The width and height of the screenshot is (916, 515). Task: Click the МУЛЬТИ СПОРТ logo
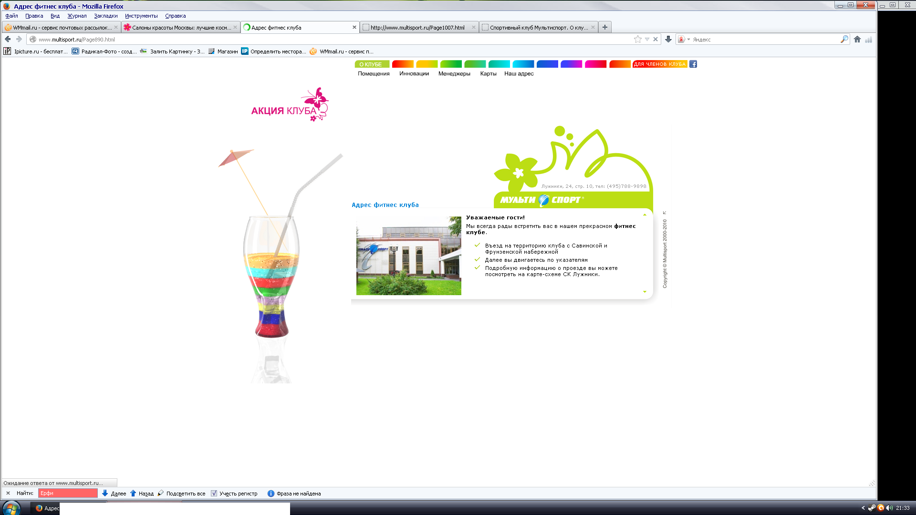pos(541,200)
